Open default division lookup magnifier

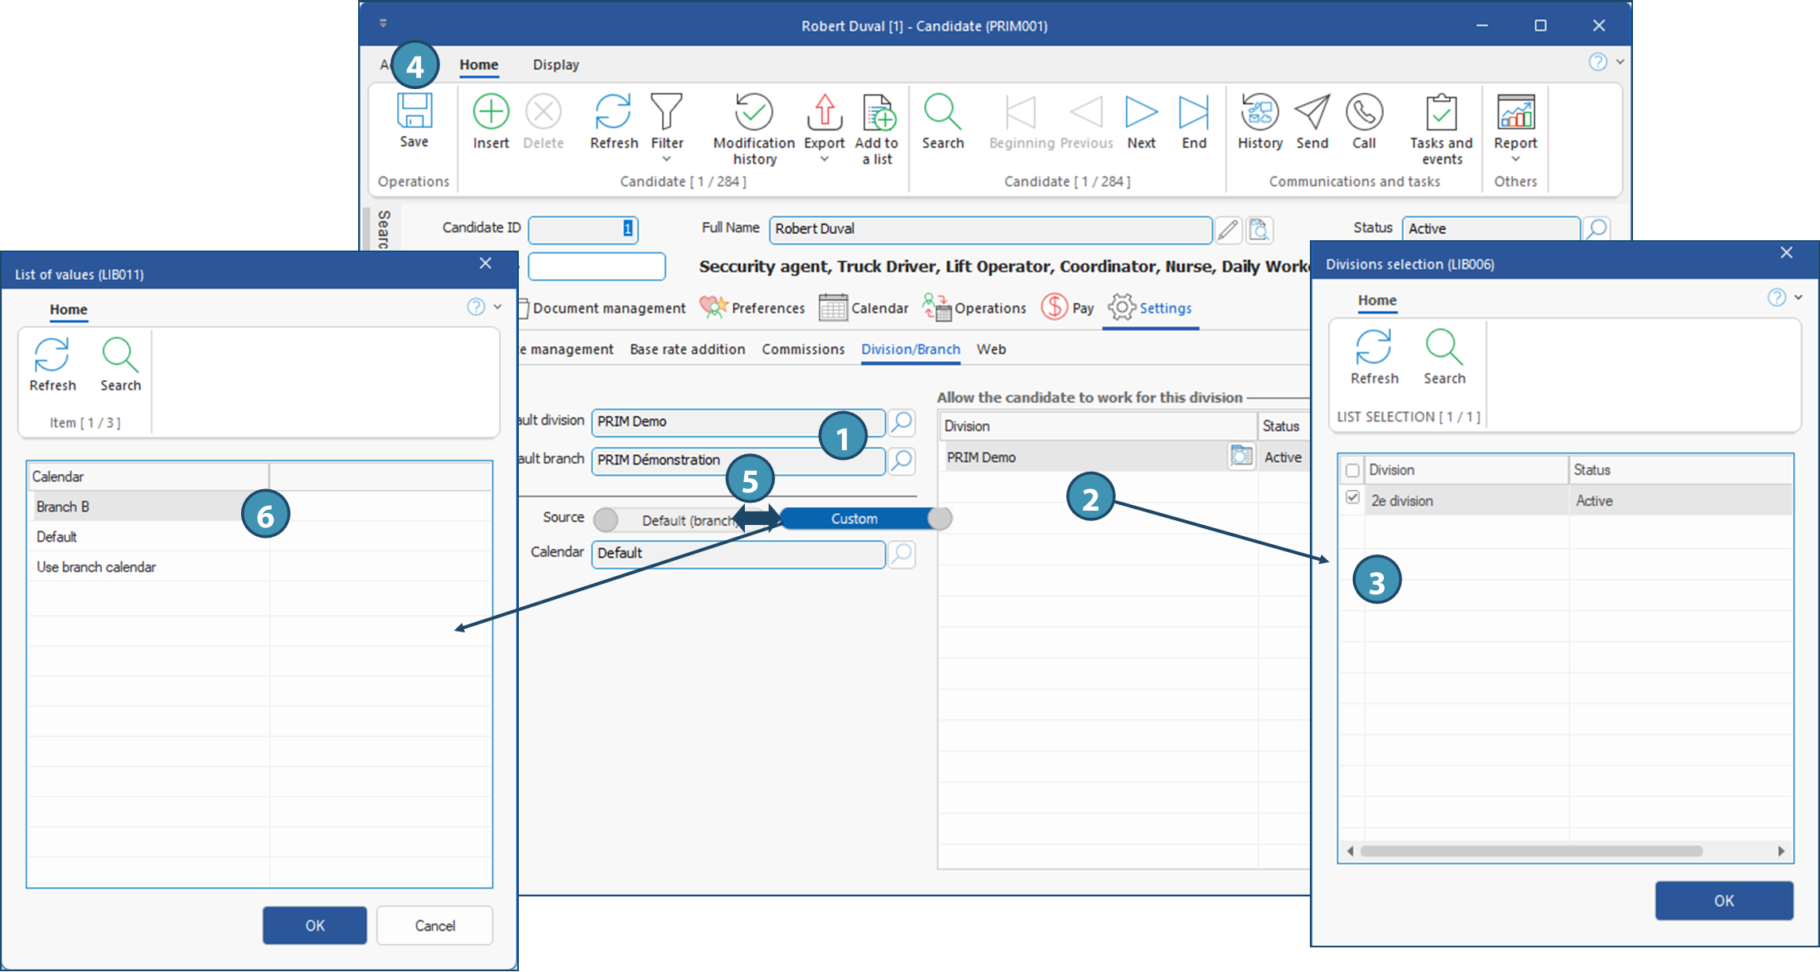(902, 422)
